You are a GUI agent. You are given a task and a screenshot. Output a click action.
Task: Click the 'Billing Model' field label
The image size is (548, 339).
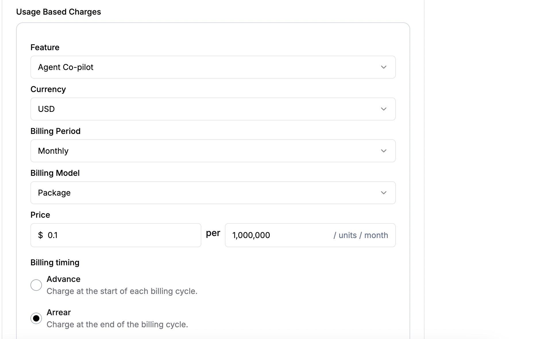tap(55, 173)
